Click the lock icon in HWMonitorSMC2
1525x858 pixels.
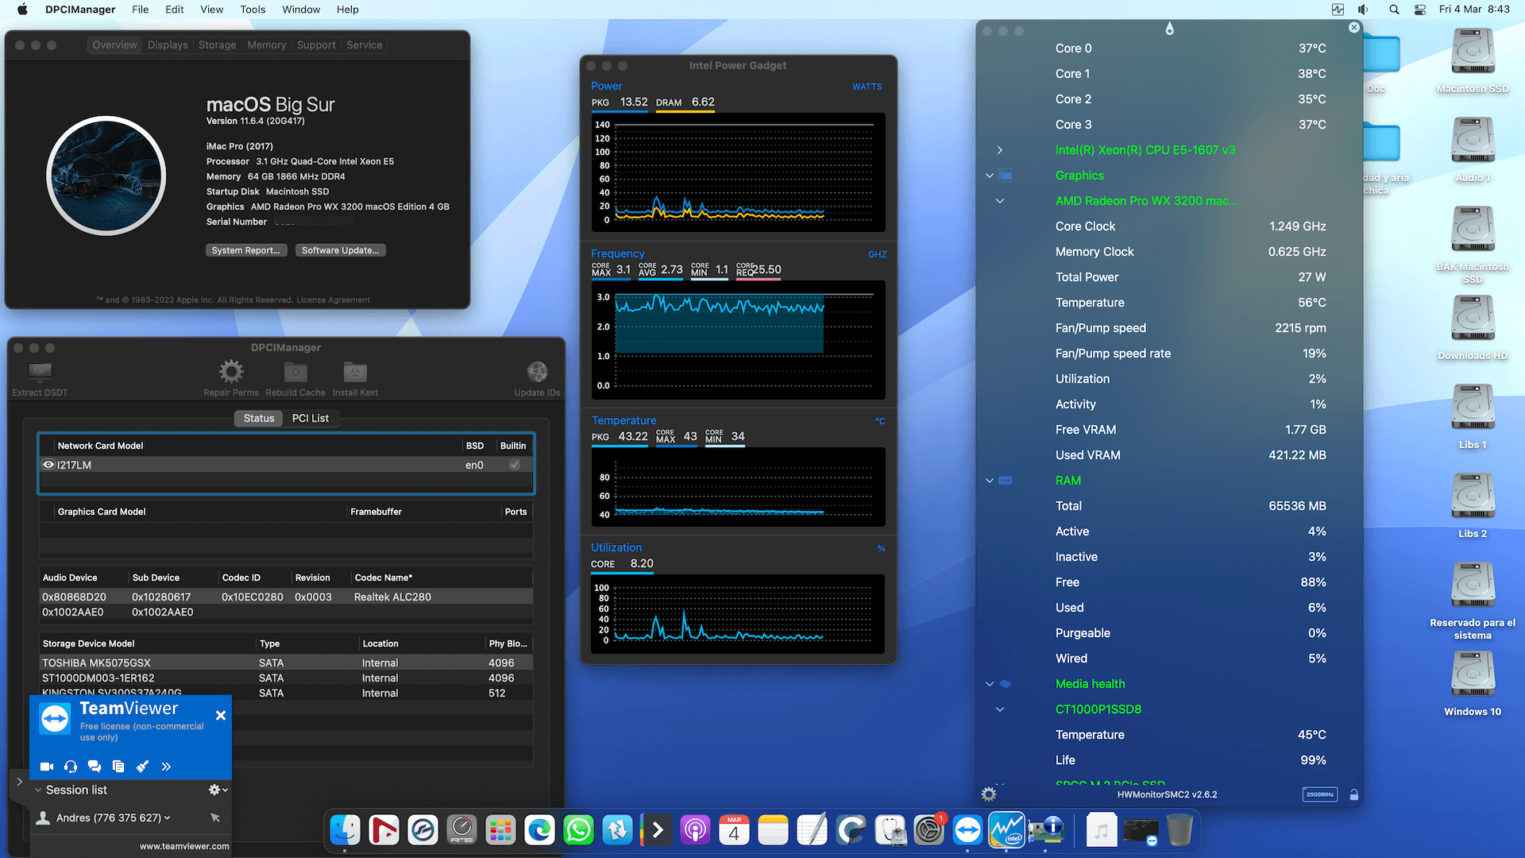1354,794
